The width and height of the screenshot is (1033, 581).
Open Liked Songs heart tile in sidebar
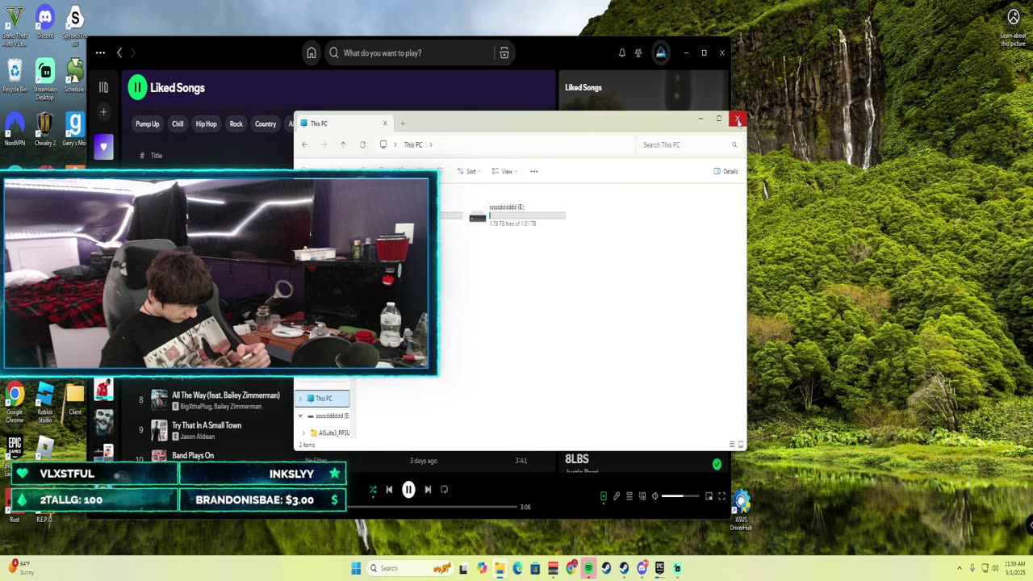point(103,147)
